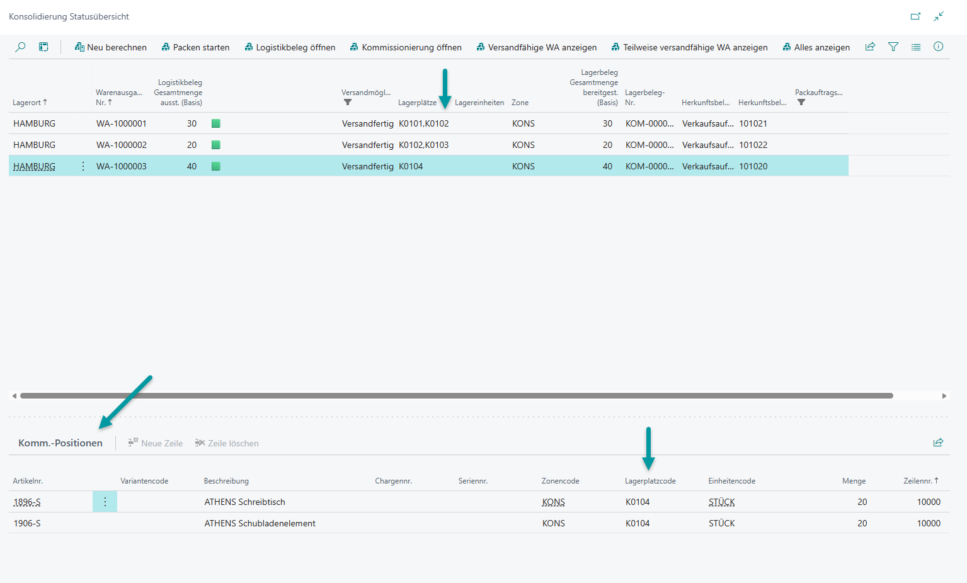Open item link 1896-S

pos(27,502)
